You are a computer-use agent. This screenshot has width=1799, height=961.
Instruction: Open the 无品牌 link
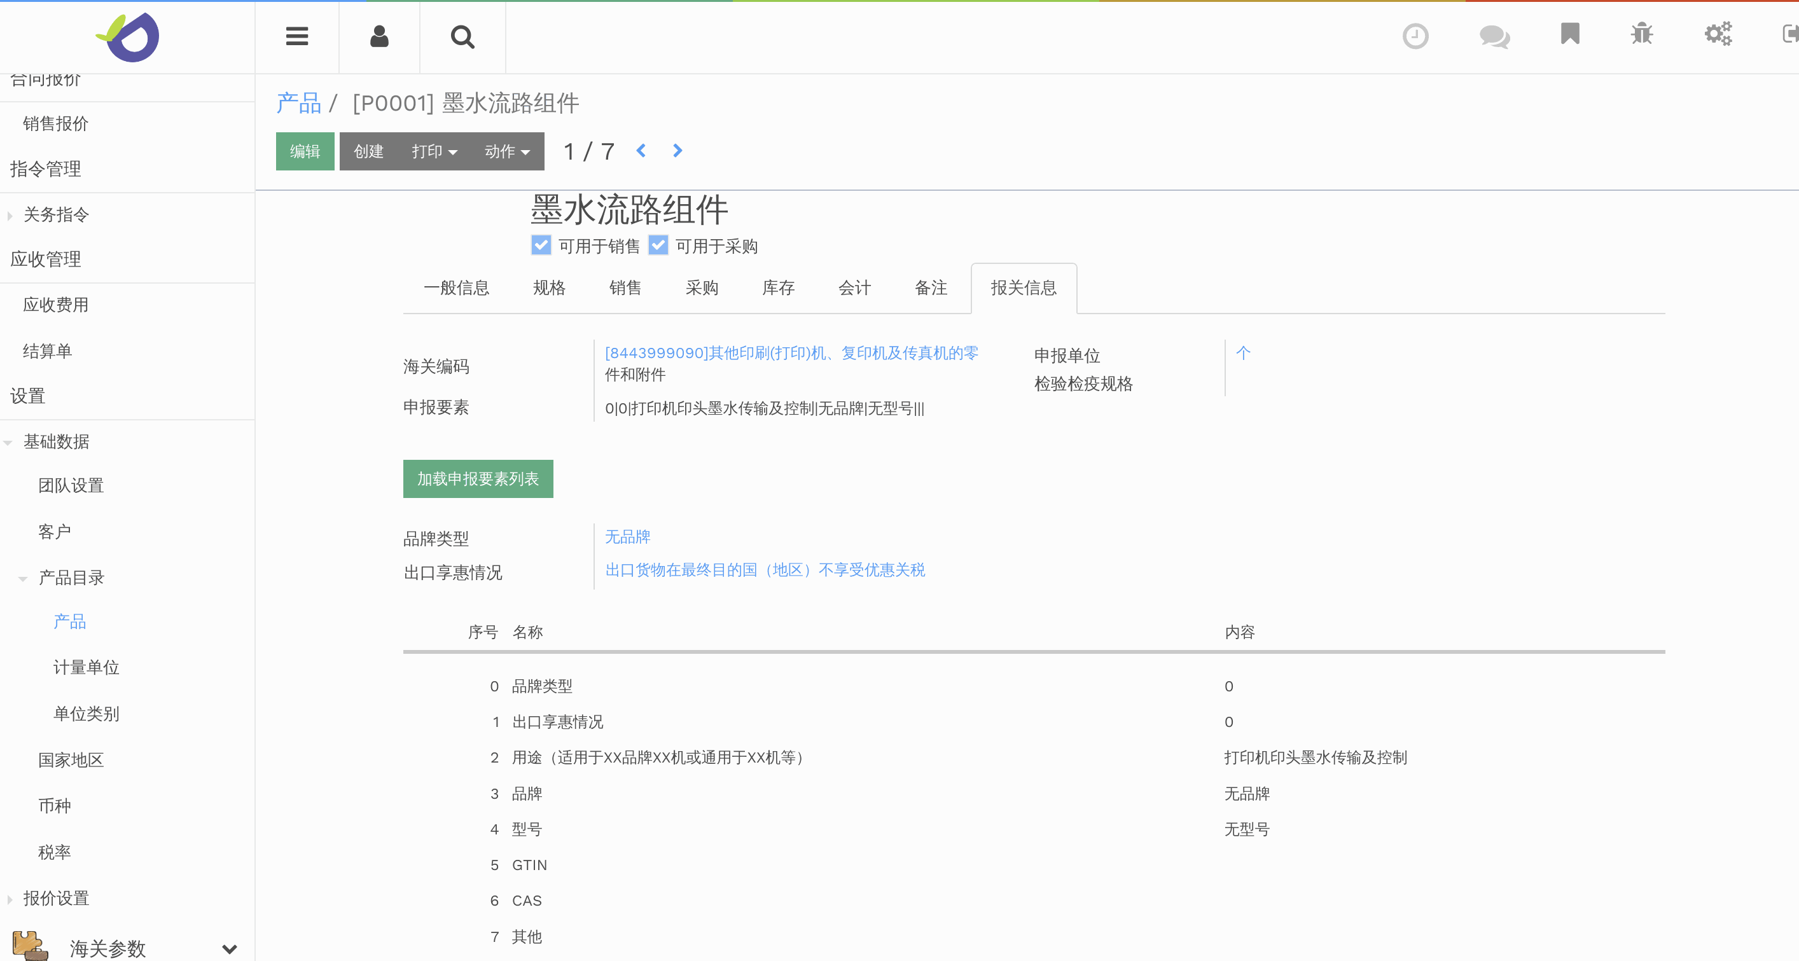(x=627, y=537)
